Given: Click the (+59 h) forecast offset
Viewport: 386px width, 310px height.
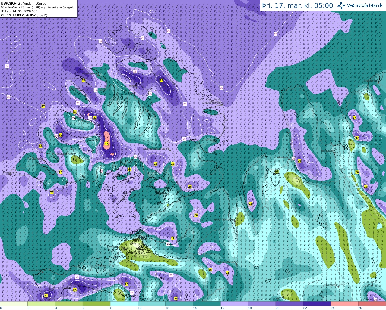Looking at the screenshot, I should (x=42, y=15).
